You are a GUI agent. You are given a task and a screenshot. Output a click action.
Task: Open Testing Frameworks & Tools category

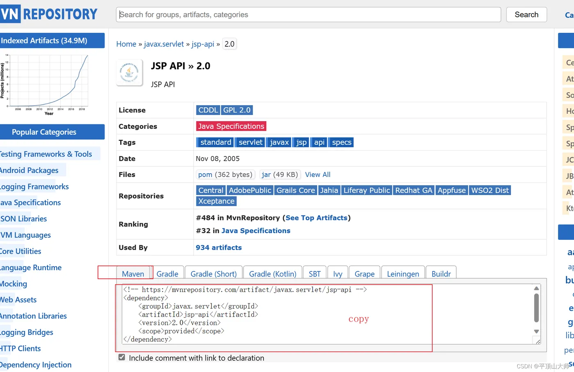tap(46, 154)
